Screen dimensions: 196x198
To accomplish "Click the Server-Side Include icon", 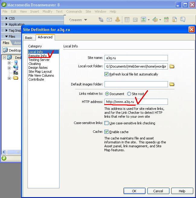I will 175,19.
